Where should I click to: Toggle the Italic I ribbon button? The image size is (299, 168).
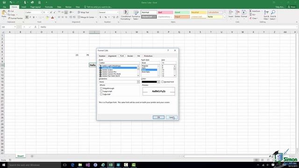(30, 17)
